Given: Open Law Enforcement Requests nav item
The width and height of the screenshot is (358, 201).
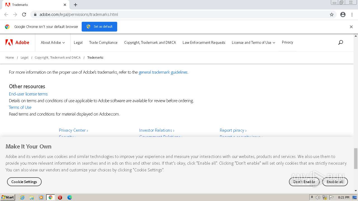Looking at the screenshot, I should tap(204, 42).
